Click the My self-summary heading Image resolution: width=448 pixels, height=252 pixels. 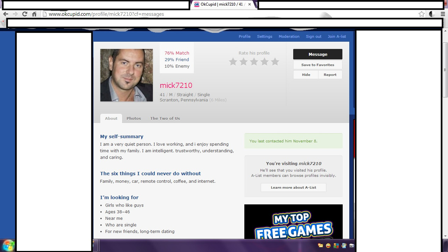tap(122, 136)
